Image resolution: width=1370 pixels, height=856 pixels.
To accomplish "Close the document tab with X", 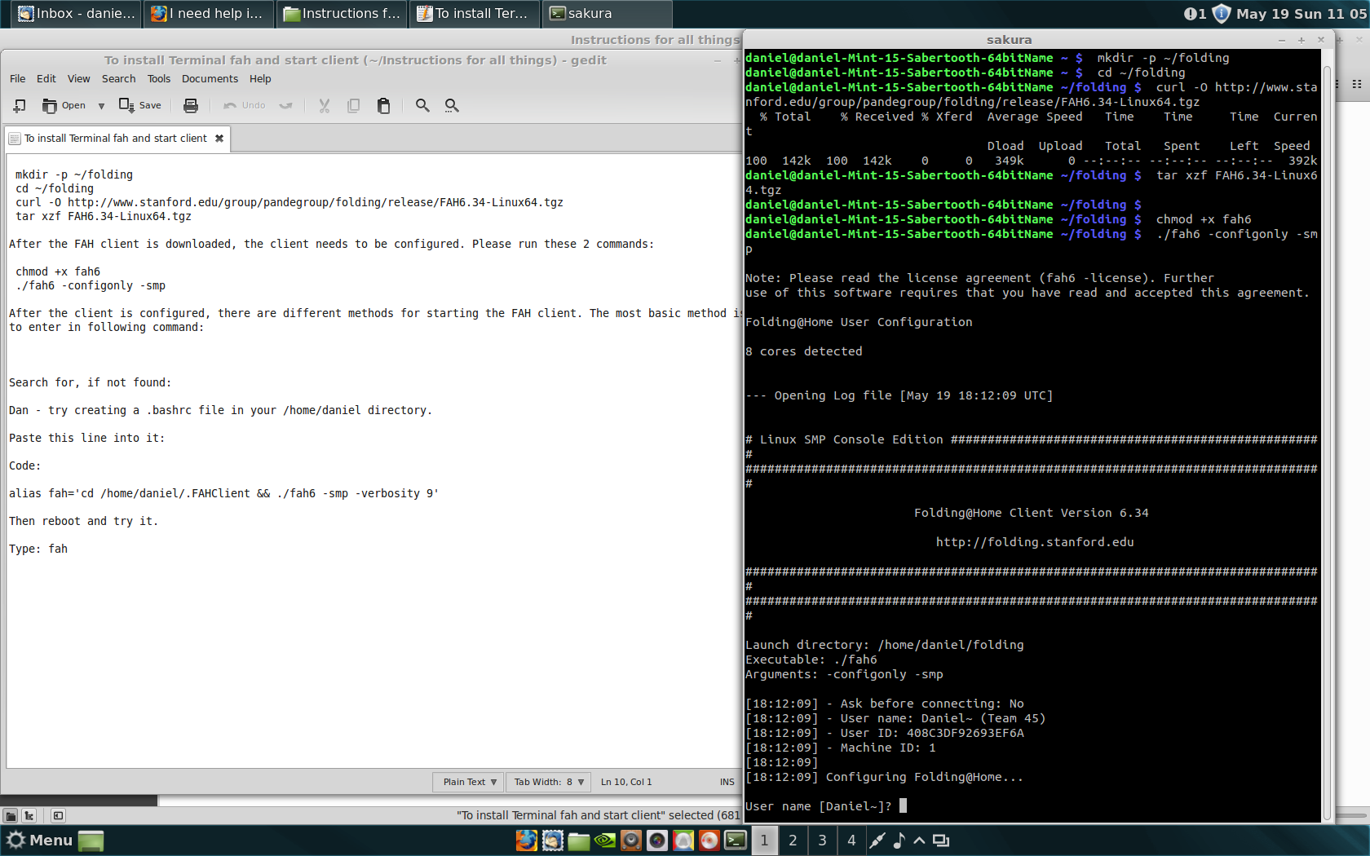I will pos(219,139).
